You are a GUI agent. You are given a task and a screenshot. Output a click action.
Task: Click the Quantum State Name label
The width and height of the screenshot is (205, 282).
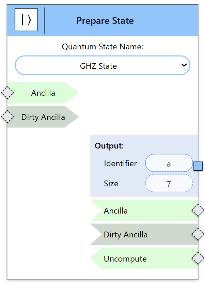coord(102,47)
